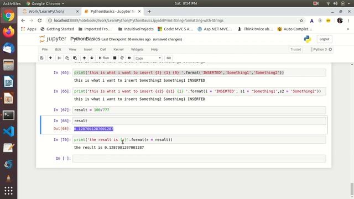Click the cell containing result = 100/777

point(199,110)
